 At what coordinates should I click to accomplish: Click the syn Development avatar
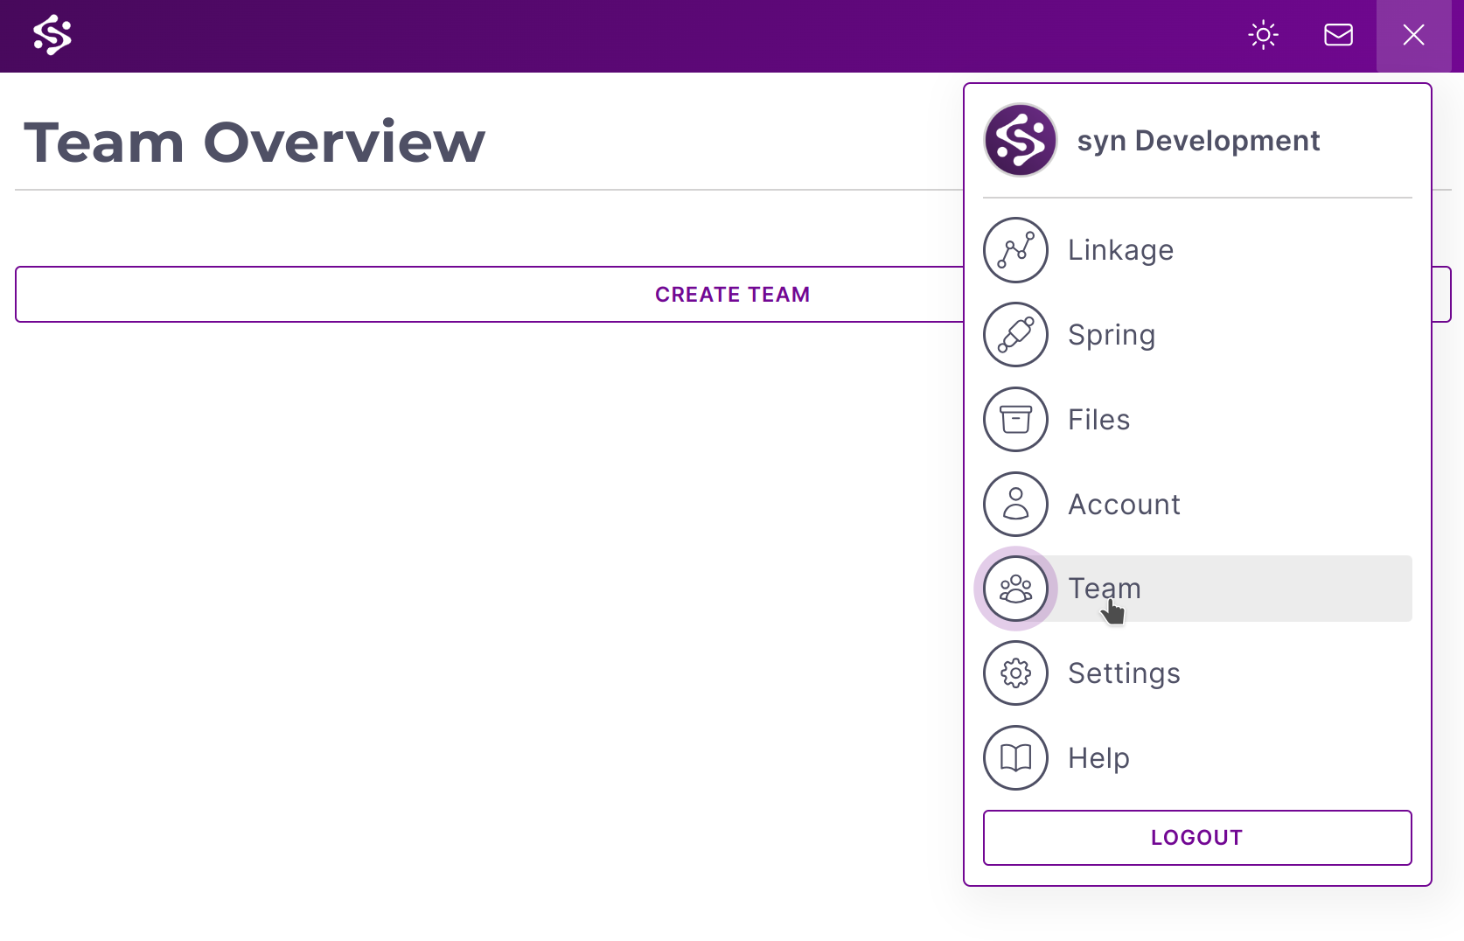(x=1020, y=140)
